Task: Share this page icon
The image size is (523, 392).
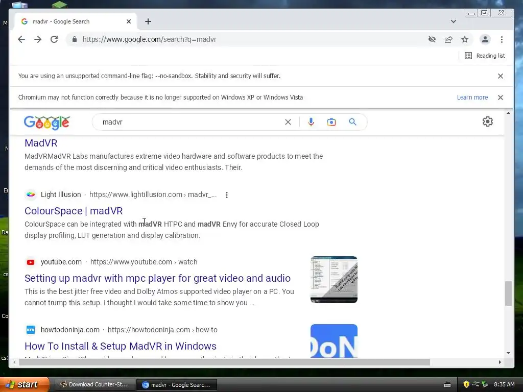Action: [448, 39]
